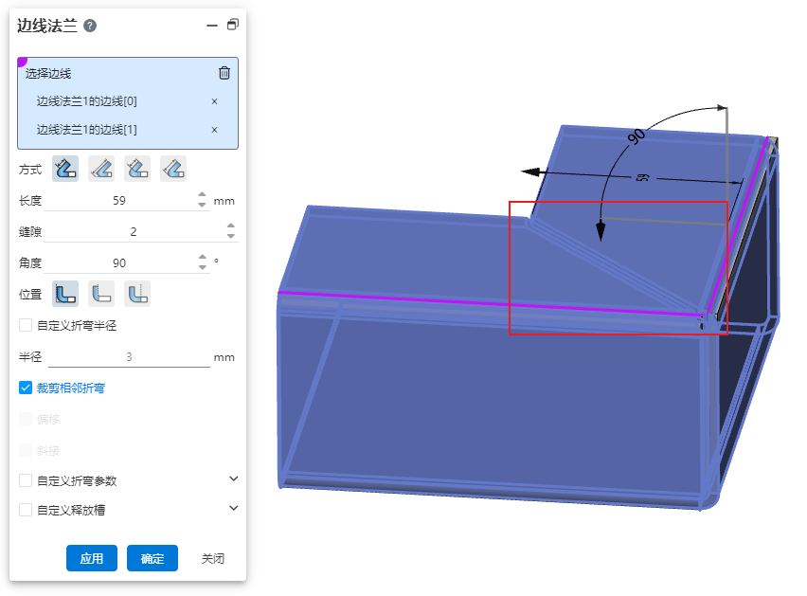Remove 边线法兰1的边线[1] from the selection
Image resolution: width=807 pixels, height=596 pixels.
[214, 130]
